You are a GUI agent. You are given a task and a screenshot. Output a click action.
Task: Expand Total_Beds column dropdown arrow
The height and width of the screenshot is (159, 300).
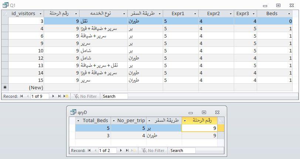[78, 121]
